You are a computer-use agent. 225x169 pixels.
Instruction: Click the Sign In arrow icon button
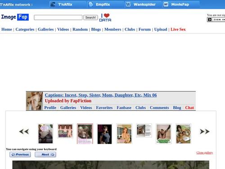click(210, 19)
